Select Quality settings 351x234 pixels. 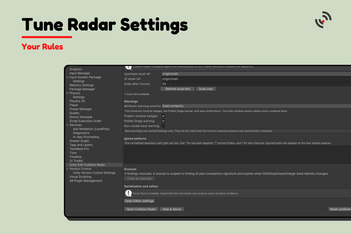[74, 113]
